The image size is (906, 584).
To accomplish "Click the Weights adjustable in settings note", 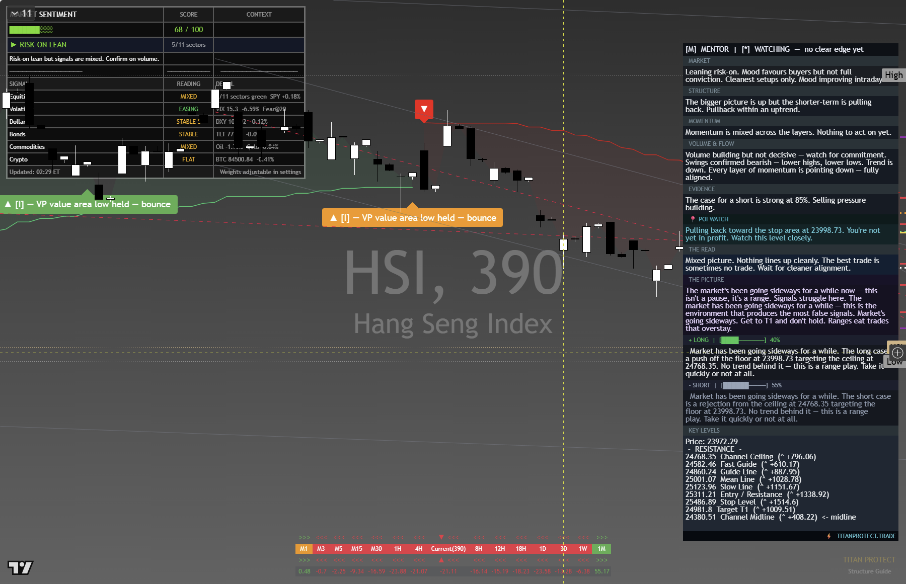I will 260,172.
